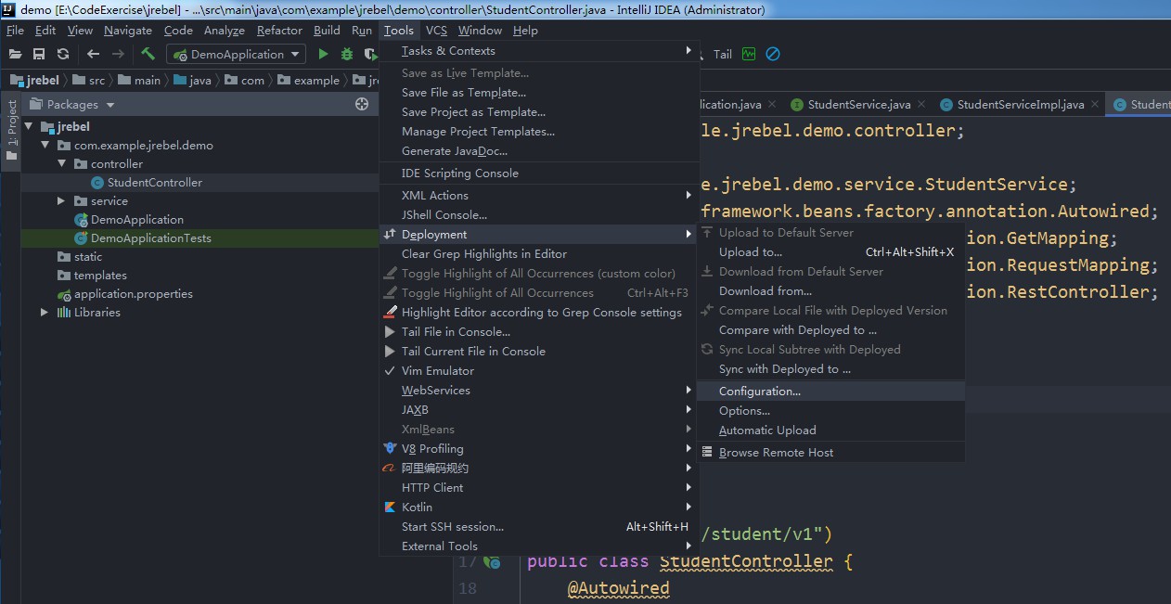This screenshot has height=604, width=1171.
Task: Select application.properties in the project tree
Action: coord(133,294)
